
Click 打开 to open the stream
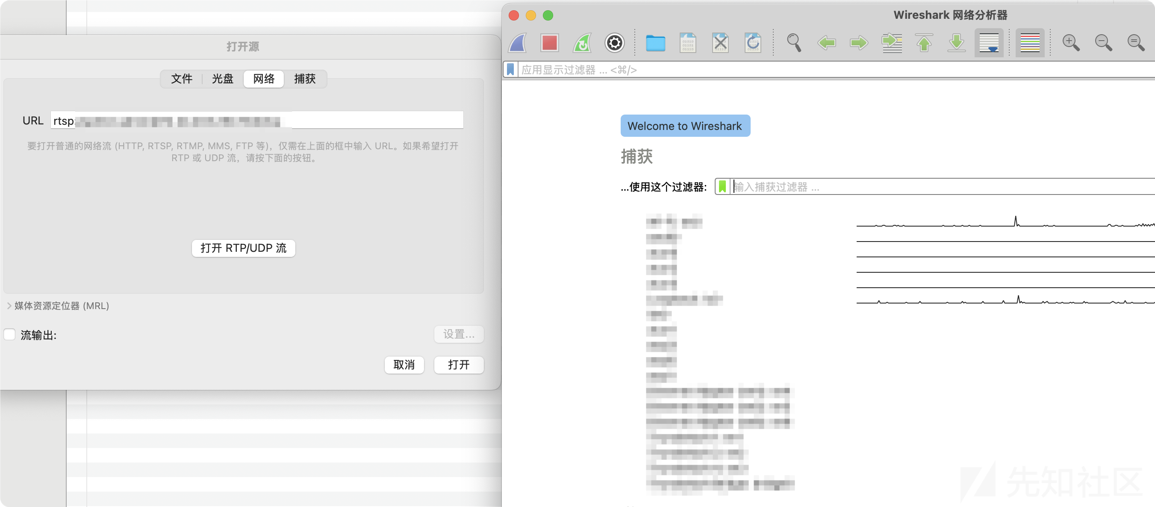click(459, 365)
